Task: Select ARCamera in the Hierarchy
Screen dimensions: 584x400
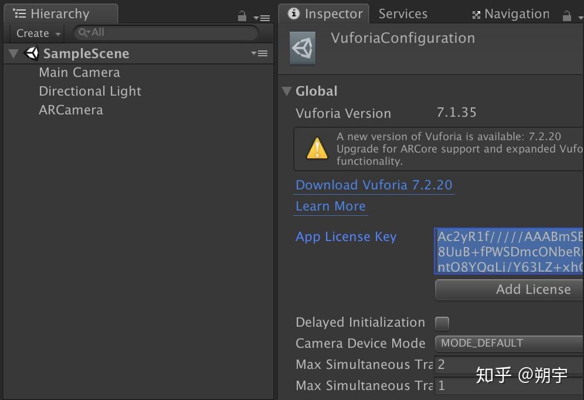Action: [71, 110]
